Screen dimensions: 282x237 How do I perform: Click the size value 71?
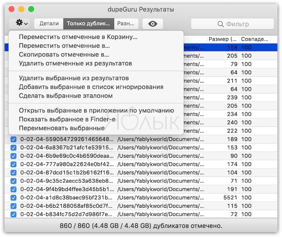pyautogui.click(x=234, y=181)
